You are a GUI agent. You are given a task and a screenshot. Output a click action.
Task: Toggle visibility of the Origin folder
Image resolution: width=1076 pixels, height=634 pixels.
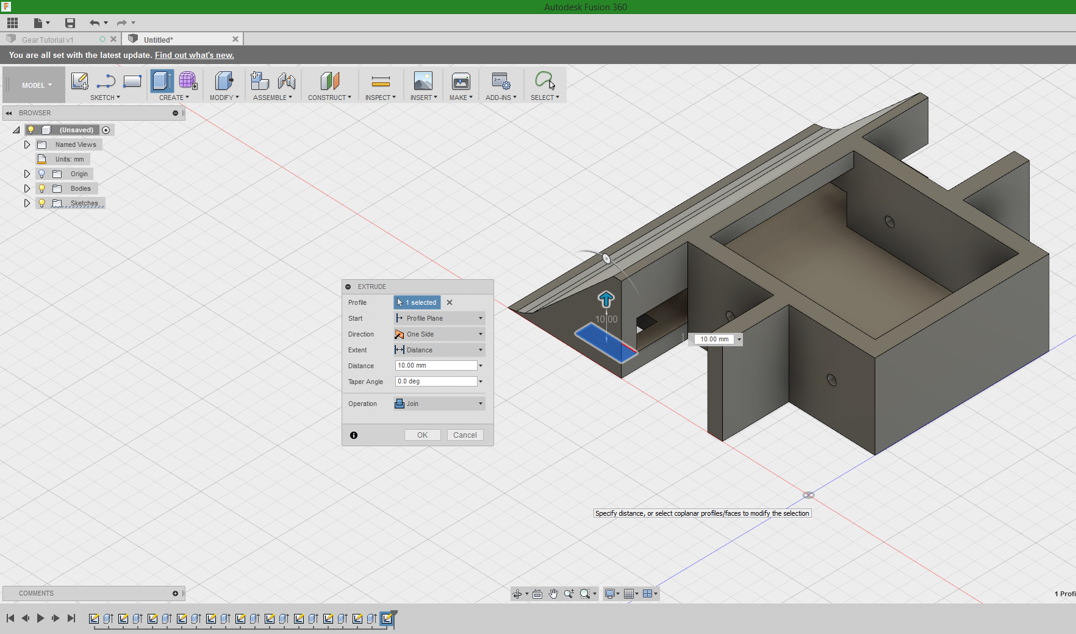(x=41, y=174)
